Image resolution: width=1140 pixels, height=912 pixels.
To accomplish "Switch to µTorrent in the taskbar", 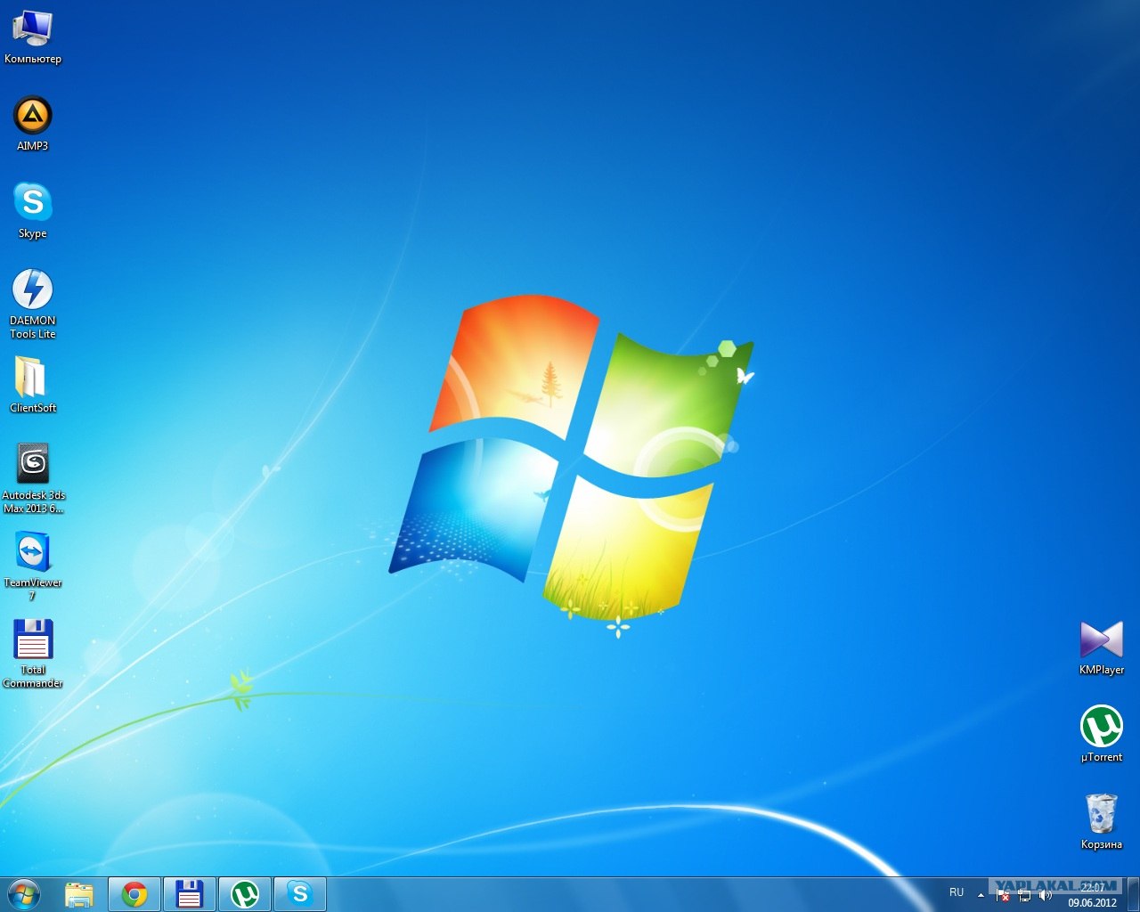I will click(245, 894).
